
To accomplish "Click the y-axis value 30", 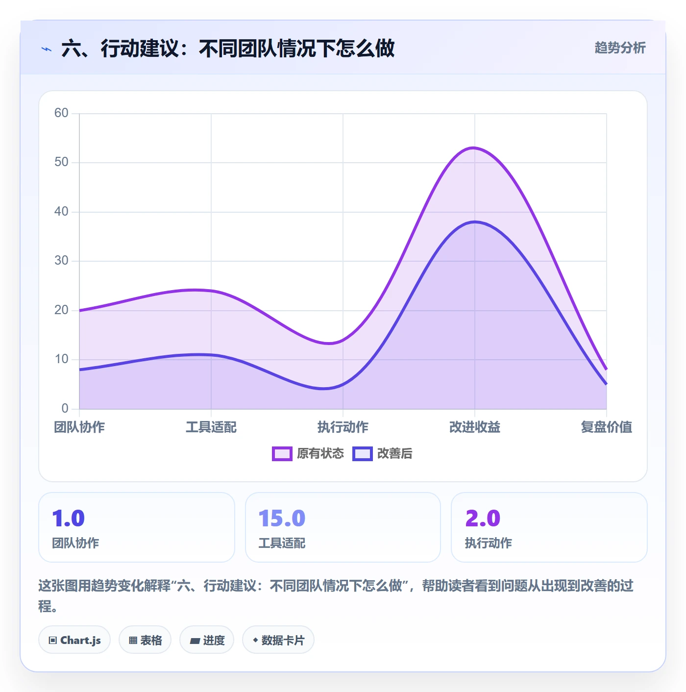I will [x=61, y=261].
